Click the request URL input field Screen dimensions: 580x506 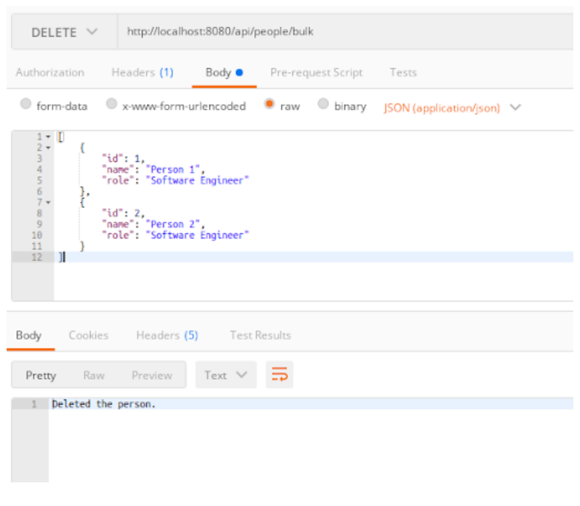[339, 32]
